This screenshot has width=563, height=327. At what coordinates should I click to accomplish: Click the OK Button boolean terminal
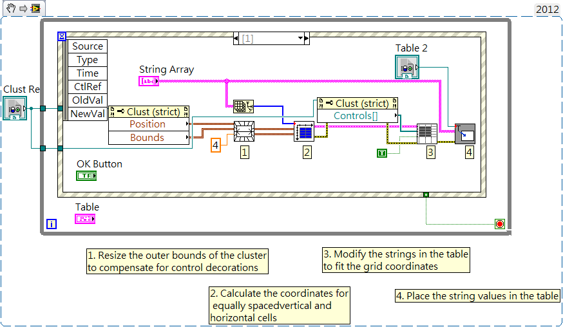tap(86, 176)
